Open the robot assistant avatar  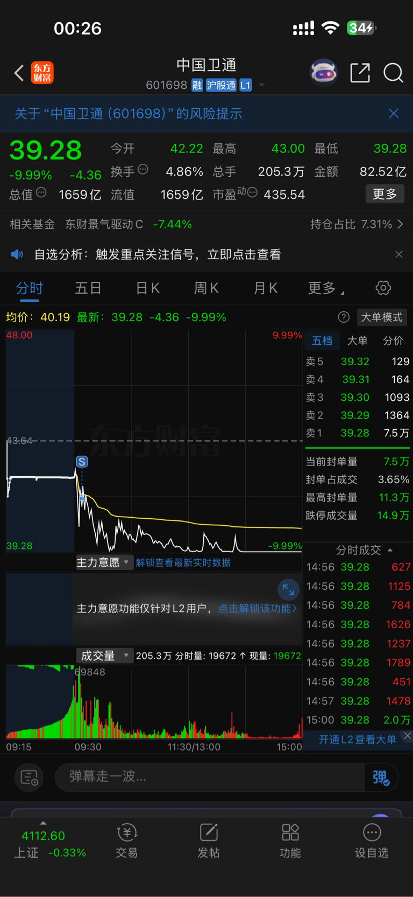[324, 73]
